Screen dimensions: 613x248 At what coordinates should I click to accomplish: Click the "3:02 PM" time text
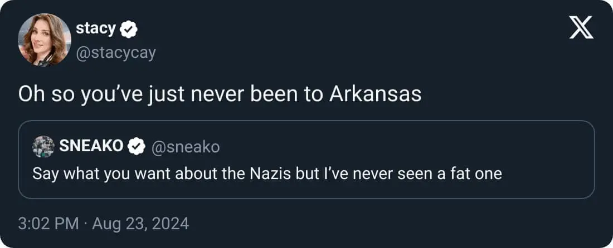48,224
